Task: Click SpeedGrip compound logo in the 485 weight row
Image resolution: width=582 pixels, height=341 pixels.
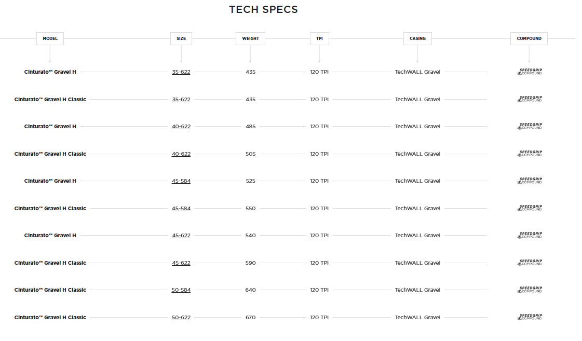Action: click(x=530, y=126)
